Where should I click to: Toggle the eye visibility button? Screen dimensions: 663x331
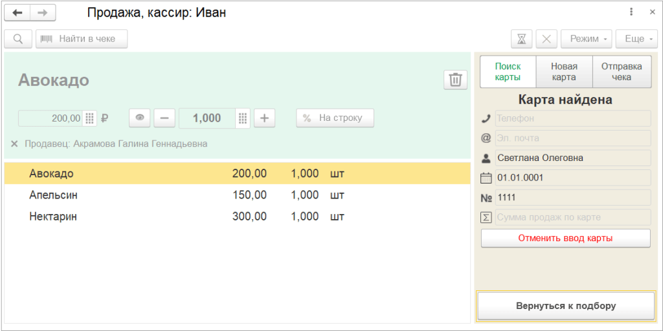[x=139, y=118]
